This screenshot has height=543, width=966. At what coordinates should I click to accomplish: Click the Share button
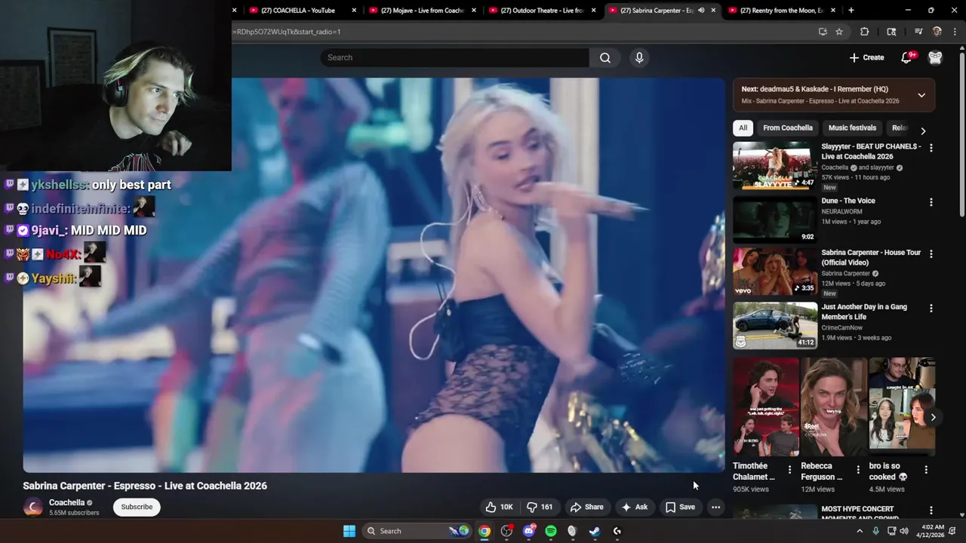(587, 507)
